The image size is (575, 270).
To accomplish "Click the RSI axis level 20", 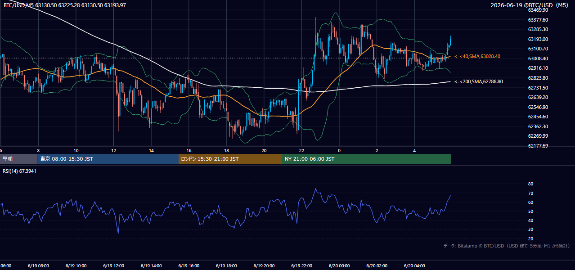I will click(530, 238).
